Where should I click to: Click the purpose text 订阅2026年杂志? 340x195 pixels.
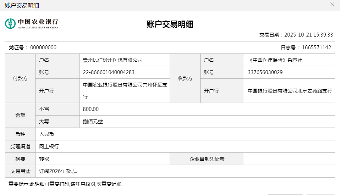click(x=58, y=171)
